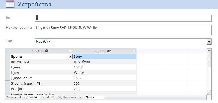Open Критерий column header dropdown
Screen dimensions: 218x103
(71, 51)
